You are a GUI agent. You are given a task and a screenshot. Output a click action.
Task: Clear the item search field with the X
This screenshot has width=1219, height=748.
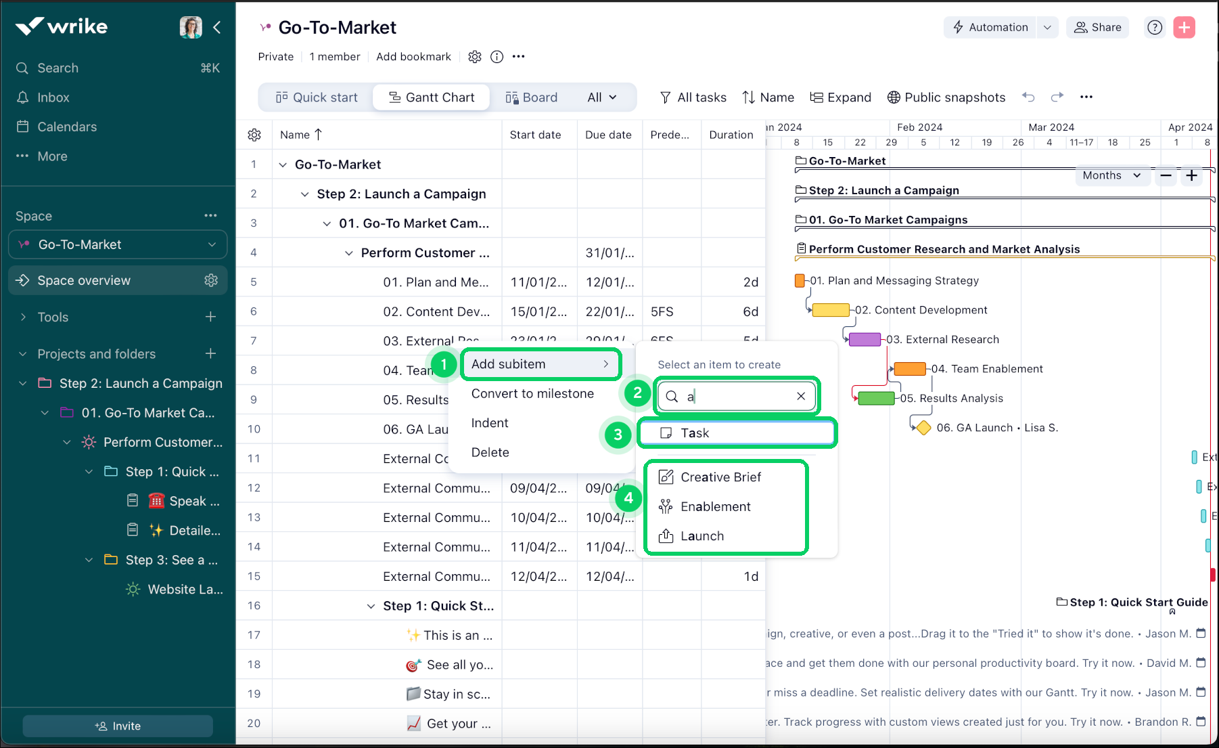800,396
